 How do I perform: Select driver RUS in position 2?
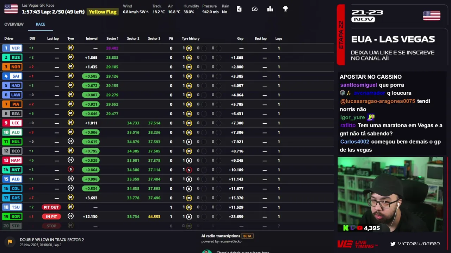12,57
